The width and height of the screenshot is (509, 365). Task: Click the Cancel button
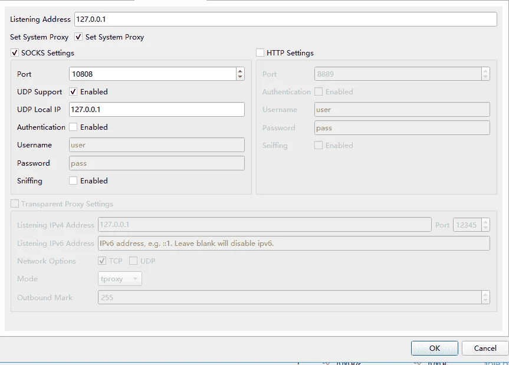tap(485, 348)
